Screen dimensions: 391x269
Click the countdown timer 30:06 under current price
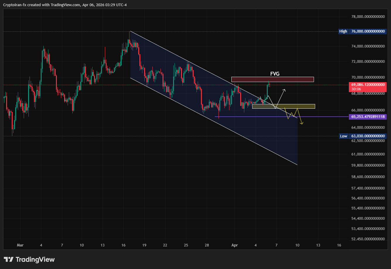[356, 89]
